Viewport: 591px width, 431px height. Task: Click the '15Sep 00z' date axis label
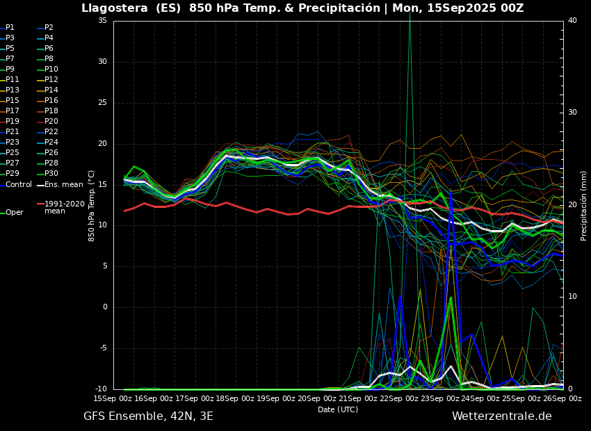[113, 398]
